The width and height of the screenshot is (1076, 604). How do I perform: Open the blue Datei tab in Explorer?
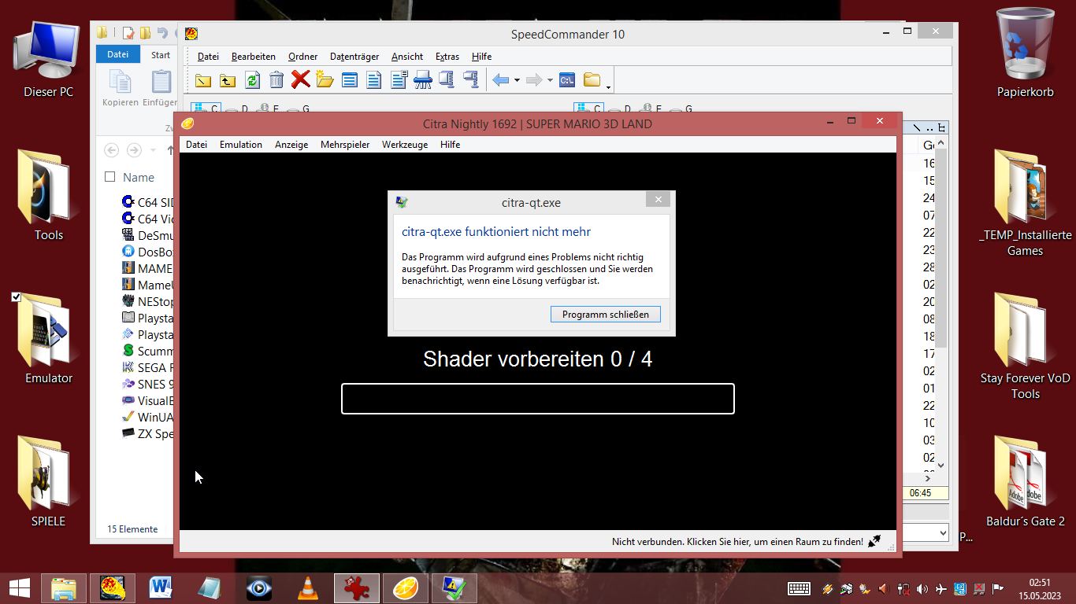(x=117, y=54)
